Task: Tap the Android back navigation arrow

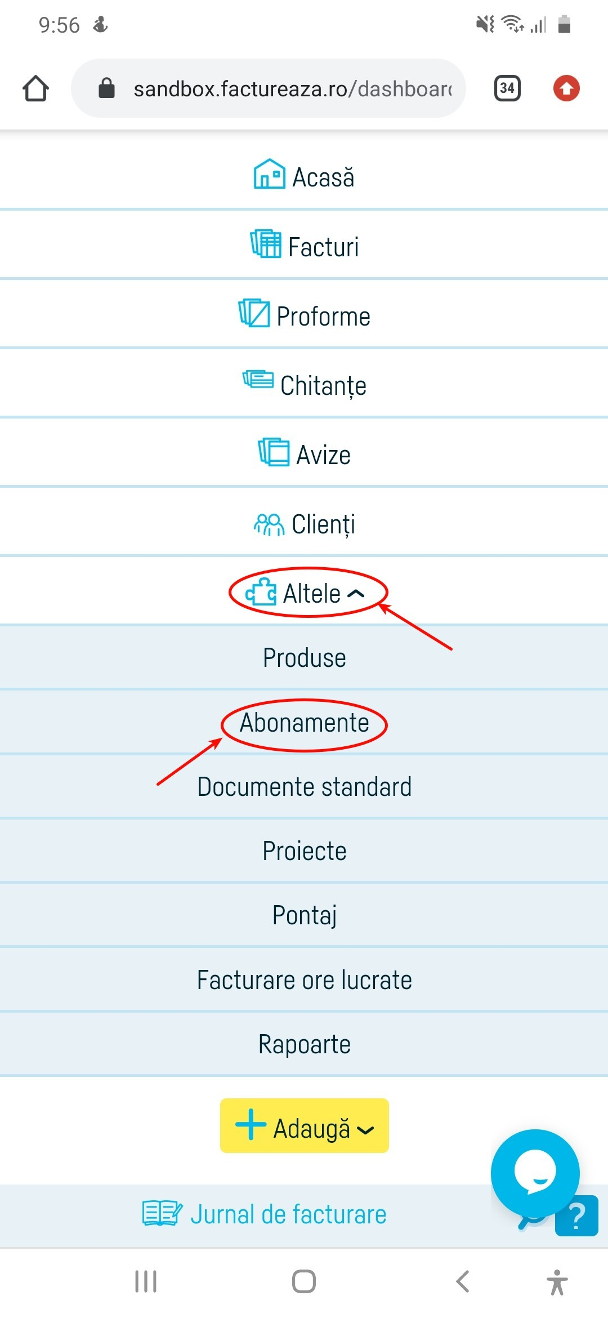Action: click(463, 1281)
